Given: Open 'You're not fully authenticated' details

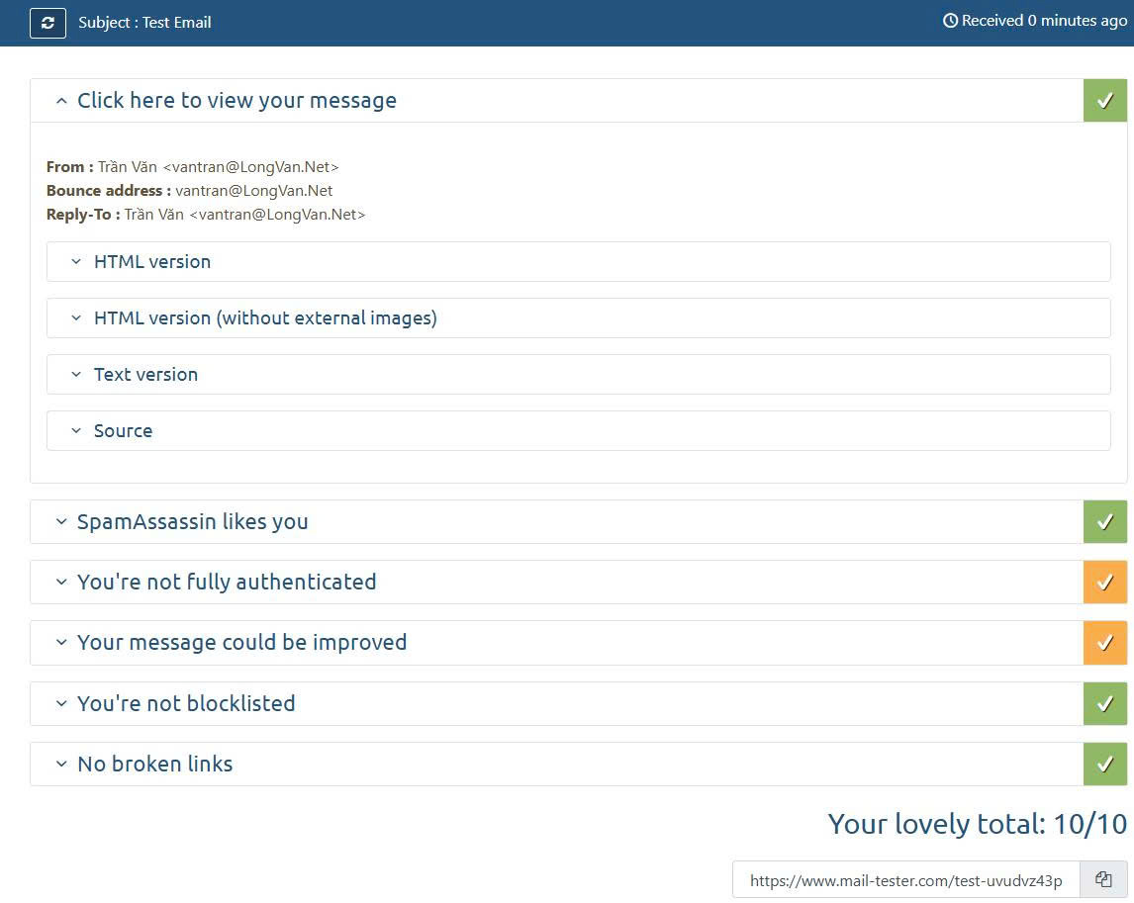Looking at the screenshot, I should [227, 583].
